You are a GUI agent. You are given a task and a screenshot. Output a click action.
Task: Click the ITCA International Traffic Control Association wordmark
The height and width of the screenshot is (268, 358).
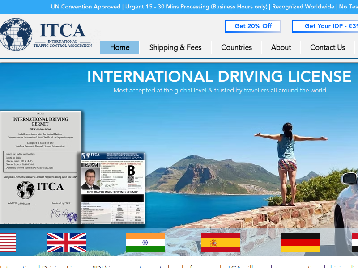click(x=63, y=35)
